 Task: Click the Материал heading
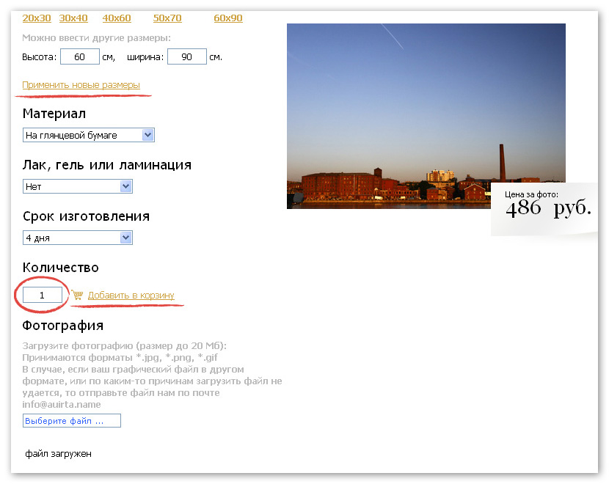point(54,114)
